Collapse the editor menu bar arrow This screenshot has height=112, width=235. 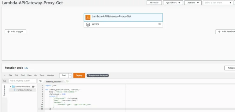[x=5, y=76]
